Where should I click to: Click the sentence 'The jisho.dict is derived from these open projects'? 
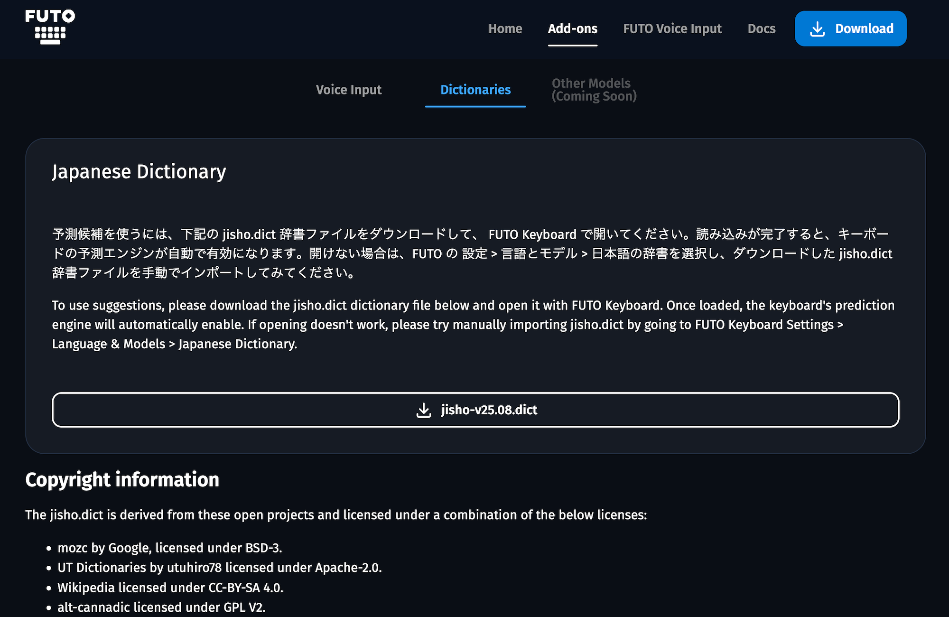pos(336,515)
